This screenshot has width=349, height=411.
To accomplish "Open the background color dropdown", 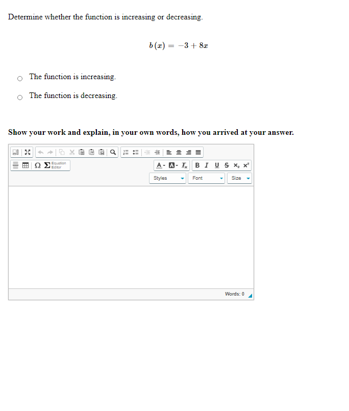I will (x=173, y=165).
